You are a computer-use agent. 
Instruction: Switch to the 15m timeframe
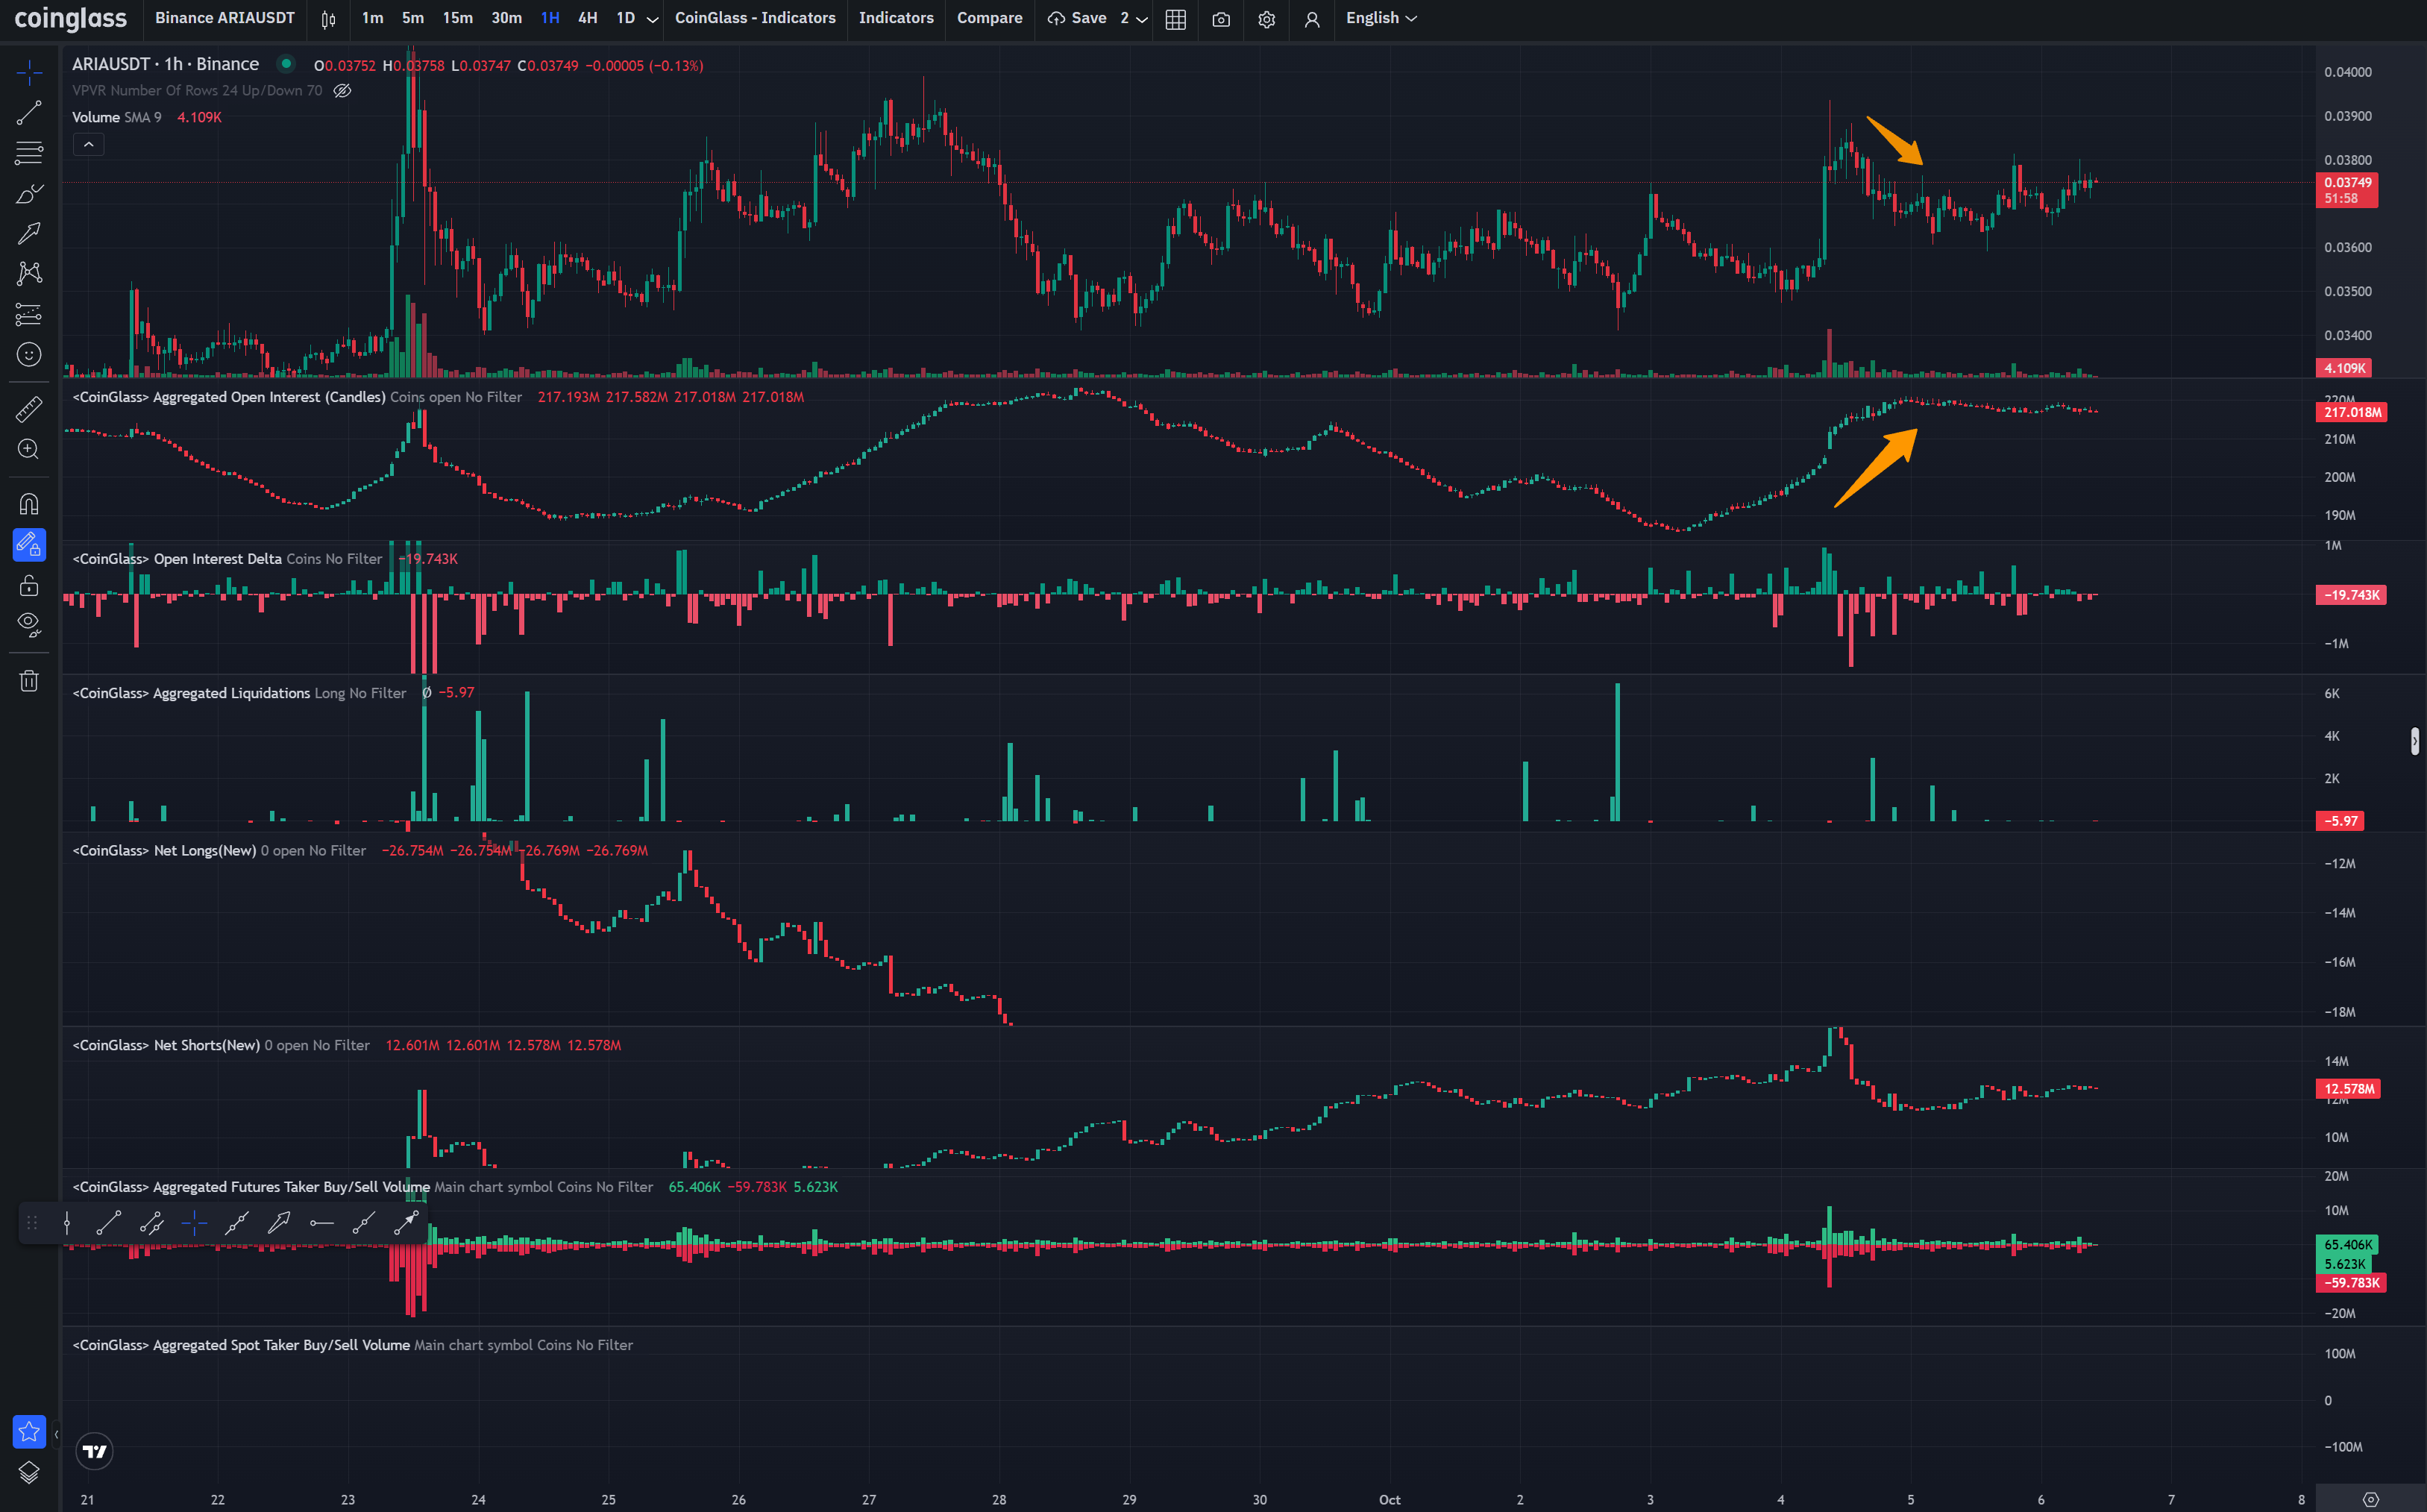(458, 18)
